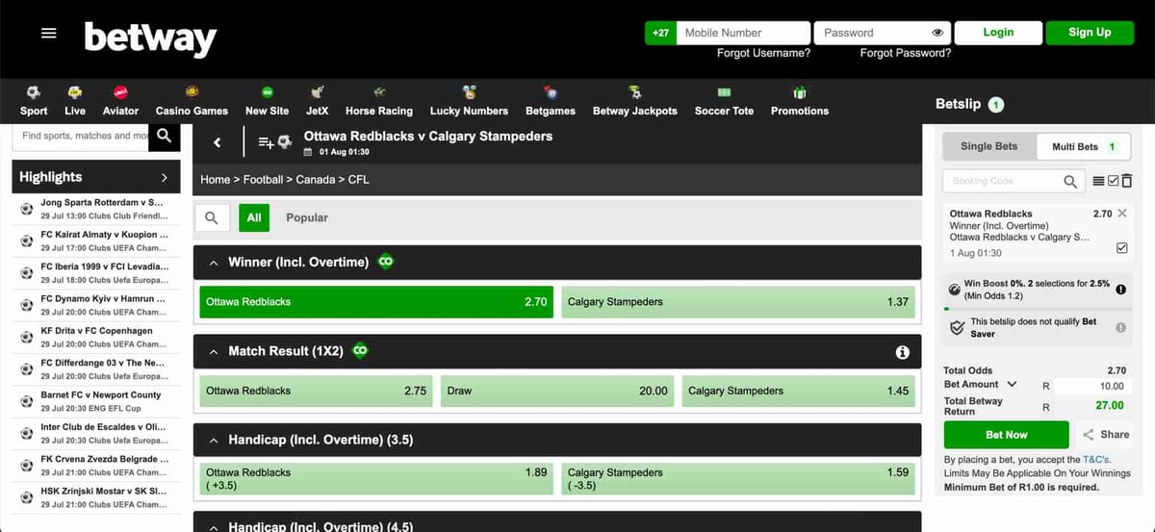Toggle password visibility eye icon
Screen dimensions: 1155x532
[x=937, y=33]
